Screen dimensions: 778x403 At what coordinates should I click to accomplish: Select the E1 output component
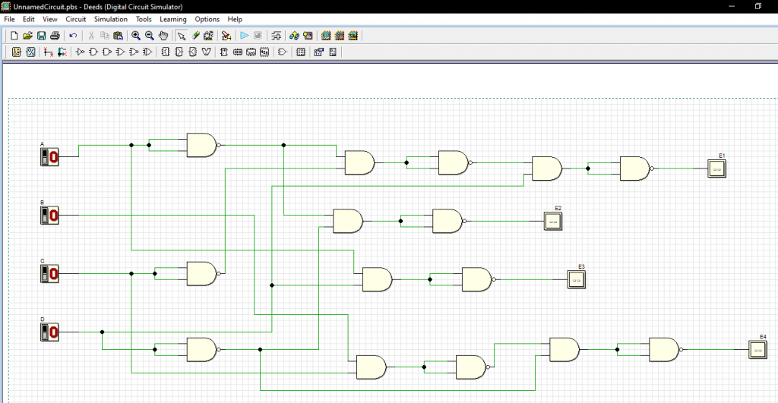click(x=717, y=168)
